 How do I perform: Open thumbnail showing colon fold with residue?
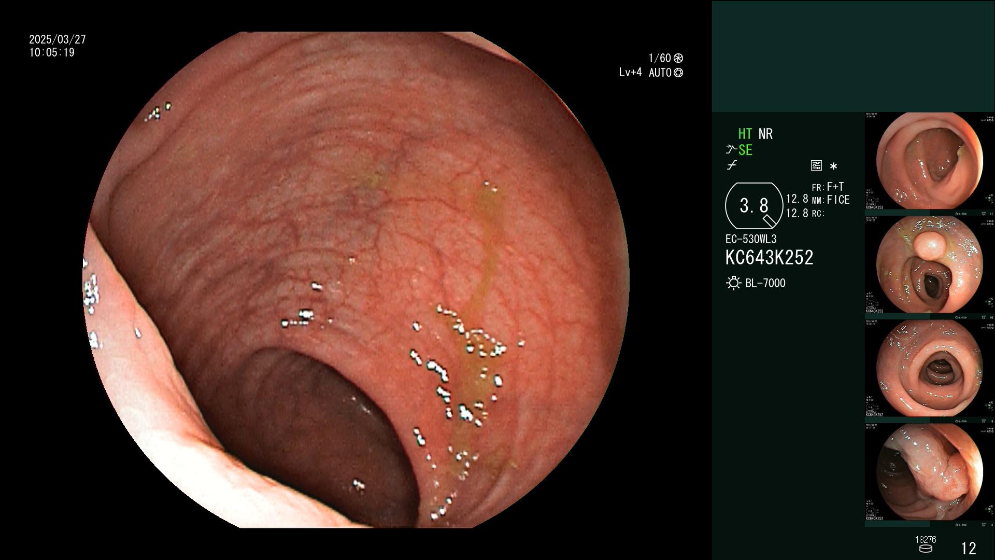point(929,161)
